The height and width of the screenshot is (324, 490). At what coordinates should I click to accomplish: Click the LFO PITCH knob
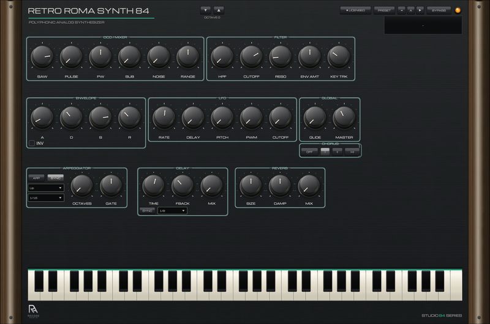pos(222,117)
